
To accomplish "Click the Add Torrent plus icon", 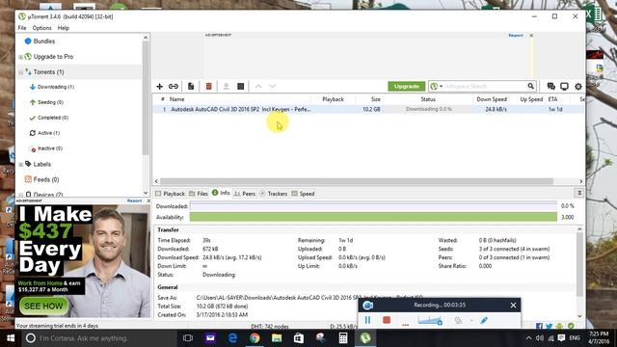I will [x=159, y=86].
